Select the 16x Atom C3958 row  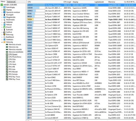tap(82, 54)
